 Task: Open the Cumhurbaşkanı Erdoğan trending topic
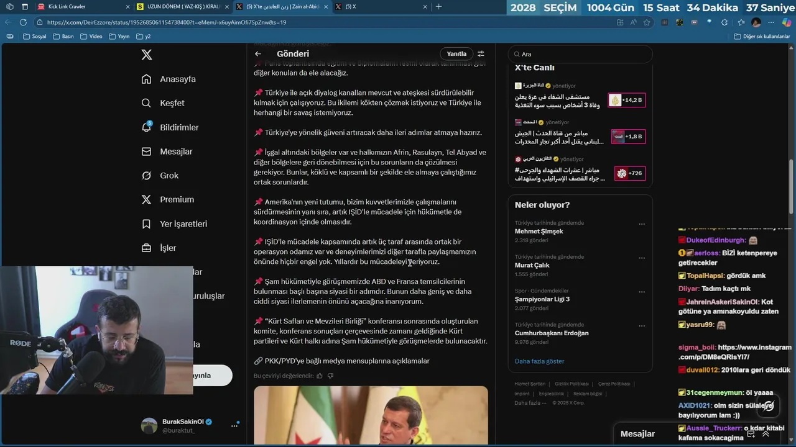pyautogui.click(x=580, y=333)
